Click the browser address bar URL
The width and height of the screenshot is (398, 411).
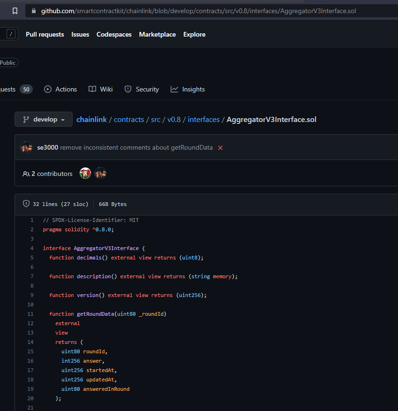point(198,11)
